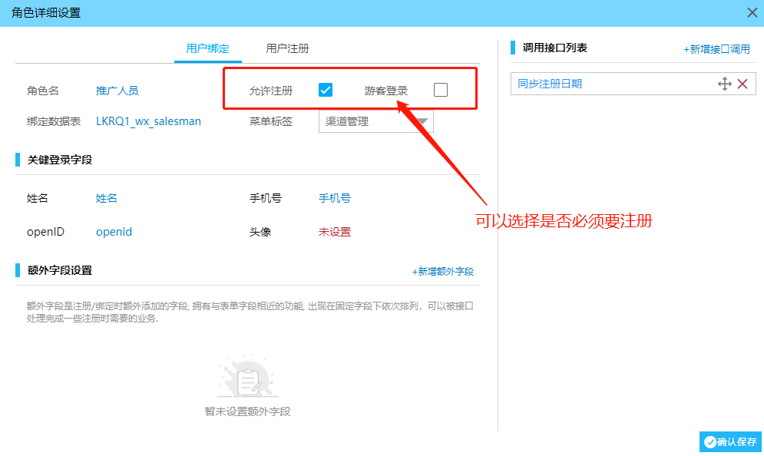
Task: Click bound table LKRQ1_wx_salesman
Action: [x=148, y=121]
